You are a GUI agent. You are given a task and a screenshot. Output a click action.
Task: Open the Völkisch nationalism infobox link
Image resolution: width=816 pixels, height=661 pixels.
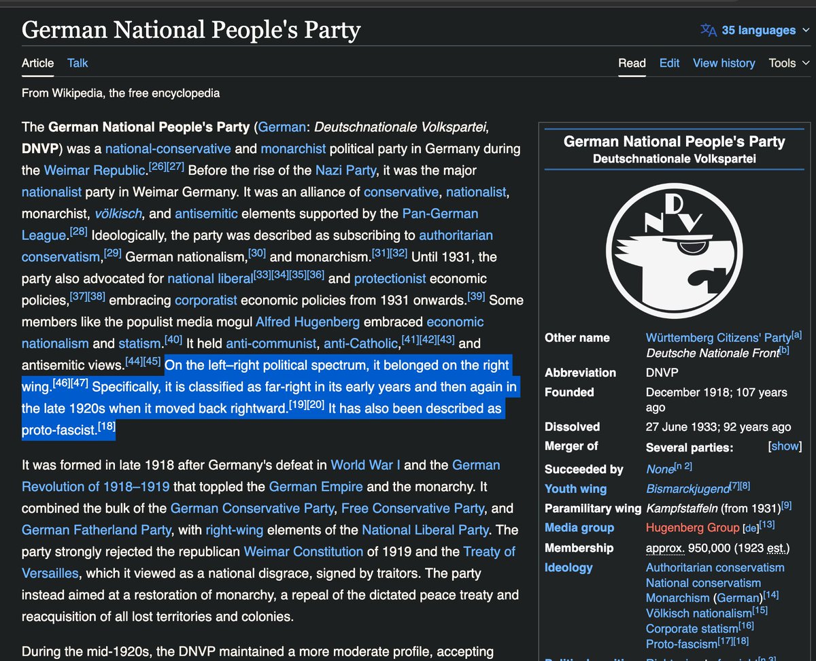699,613
